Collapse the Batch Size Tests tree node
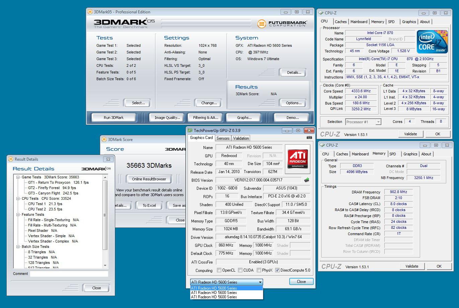This screenshot has height=308, width=459. [18, 247]
